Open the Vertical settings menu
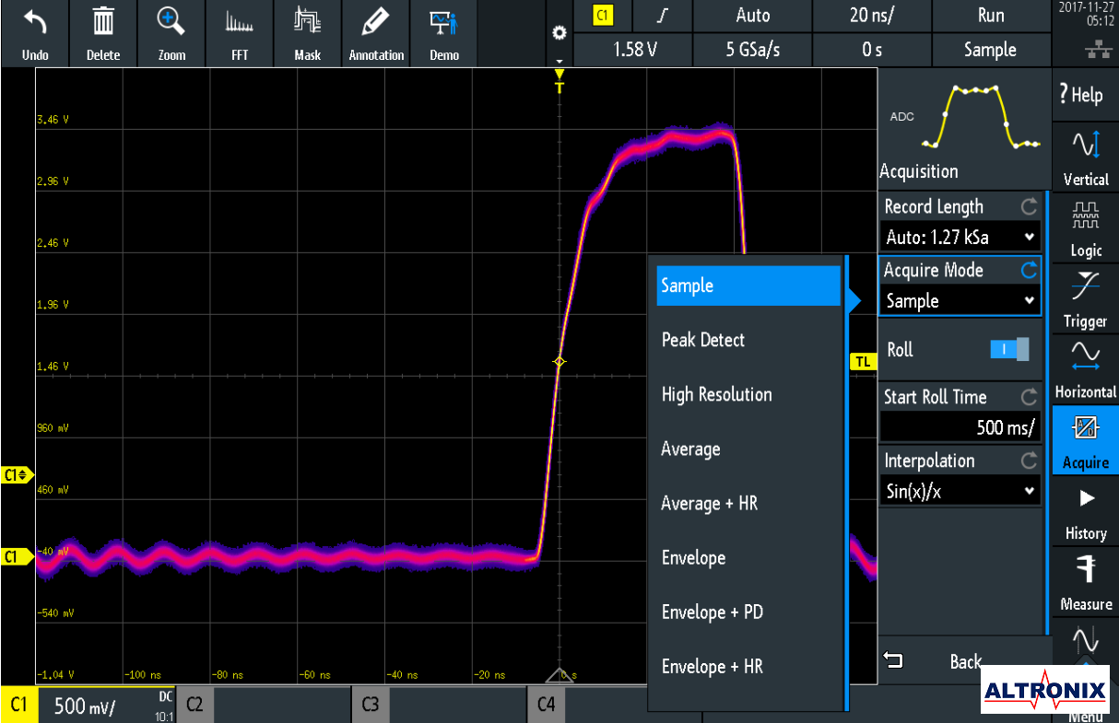1119x723 pixels. coord(1085,157)
